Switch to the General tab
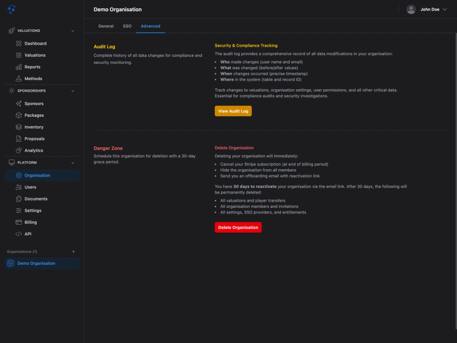The image size is (457, 343). point(106,26)
